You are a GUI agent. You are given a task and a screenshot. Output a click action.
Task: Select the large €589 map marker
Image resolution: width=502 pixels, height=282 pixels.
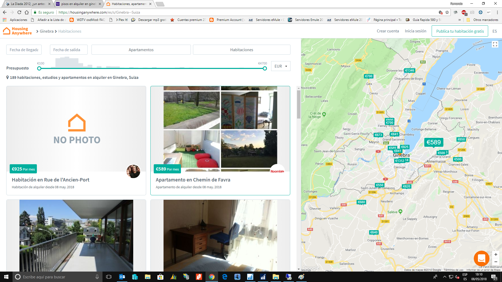point(433,142)
